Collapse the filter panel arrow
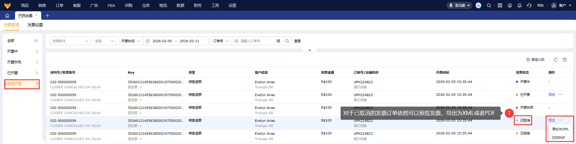Screen dimensions: 576x144 310,50
